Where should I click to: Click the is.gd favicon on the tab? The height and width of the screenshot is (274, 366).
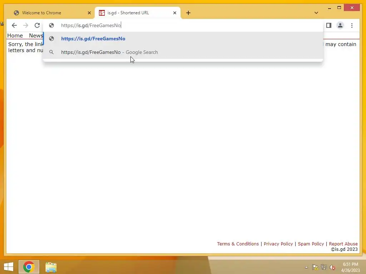pyautogui.click(x=102, y=13)
